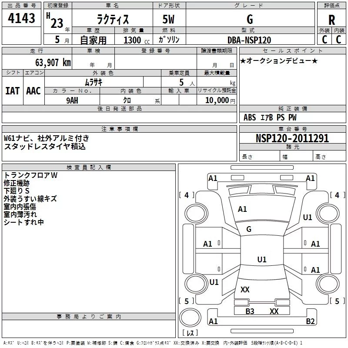Select the chassis number NSP120-2011291
The width and height of the screenshot is (348, 348).
(x=292, y=138)
